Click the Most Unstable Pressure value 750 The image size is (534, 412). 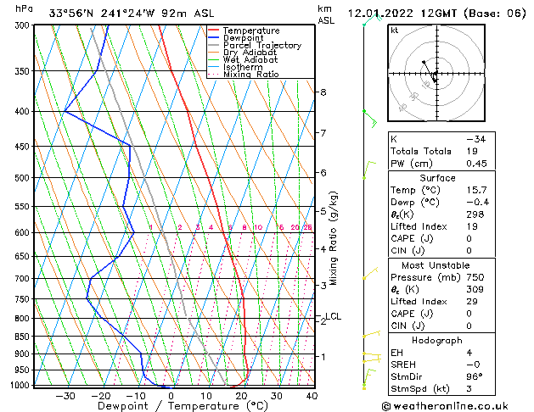475,277
